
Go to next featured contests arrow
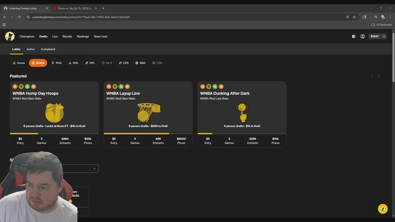379,76
